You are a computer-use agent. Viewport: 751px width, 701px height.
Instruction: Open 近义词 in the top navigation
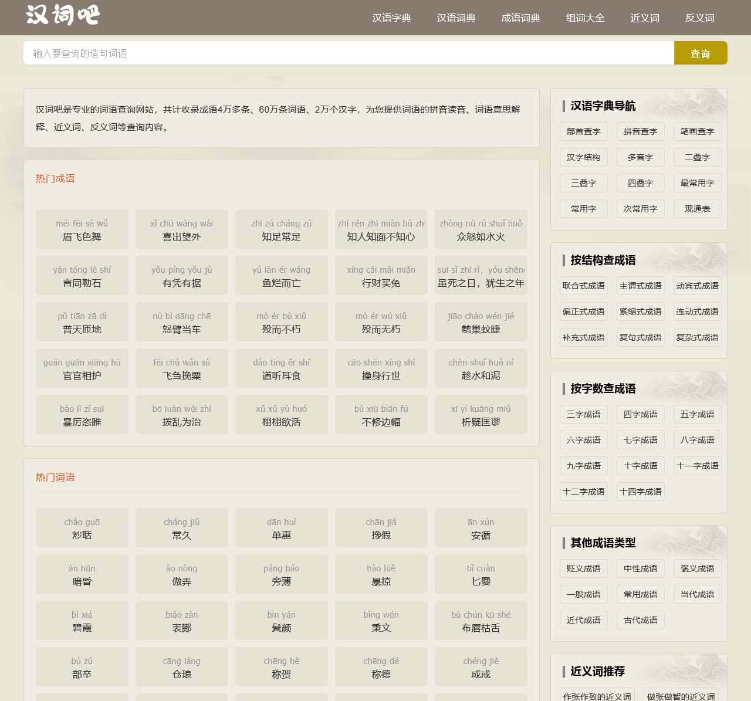(645, 18)
